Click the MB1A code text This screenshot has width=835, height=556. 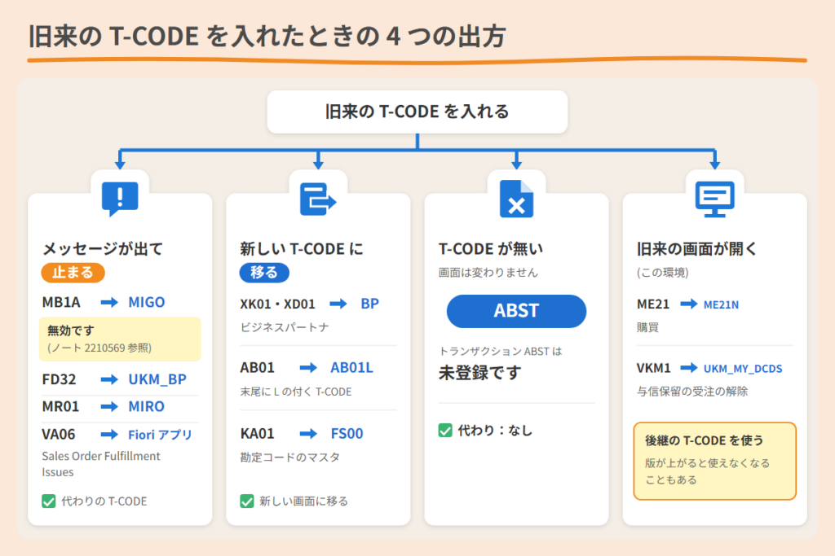61,303
